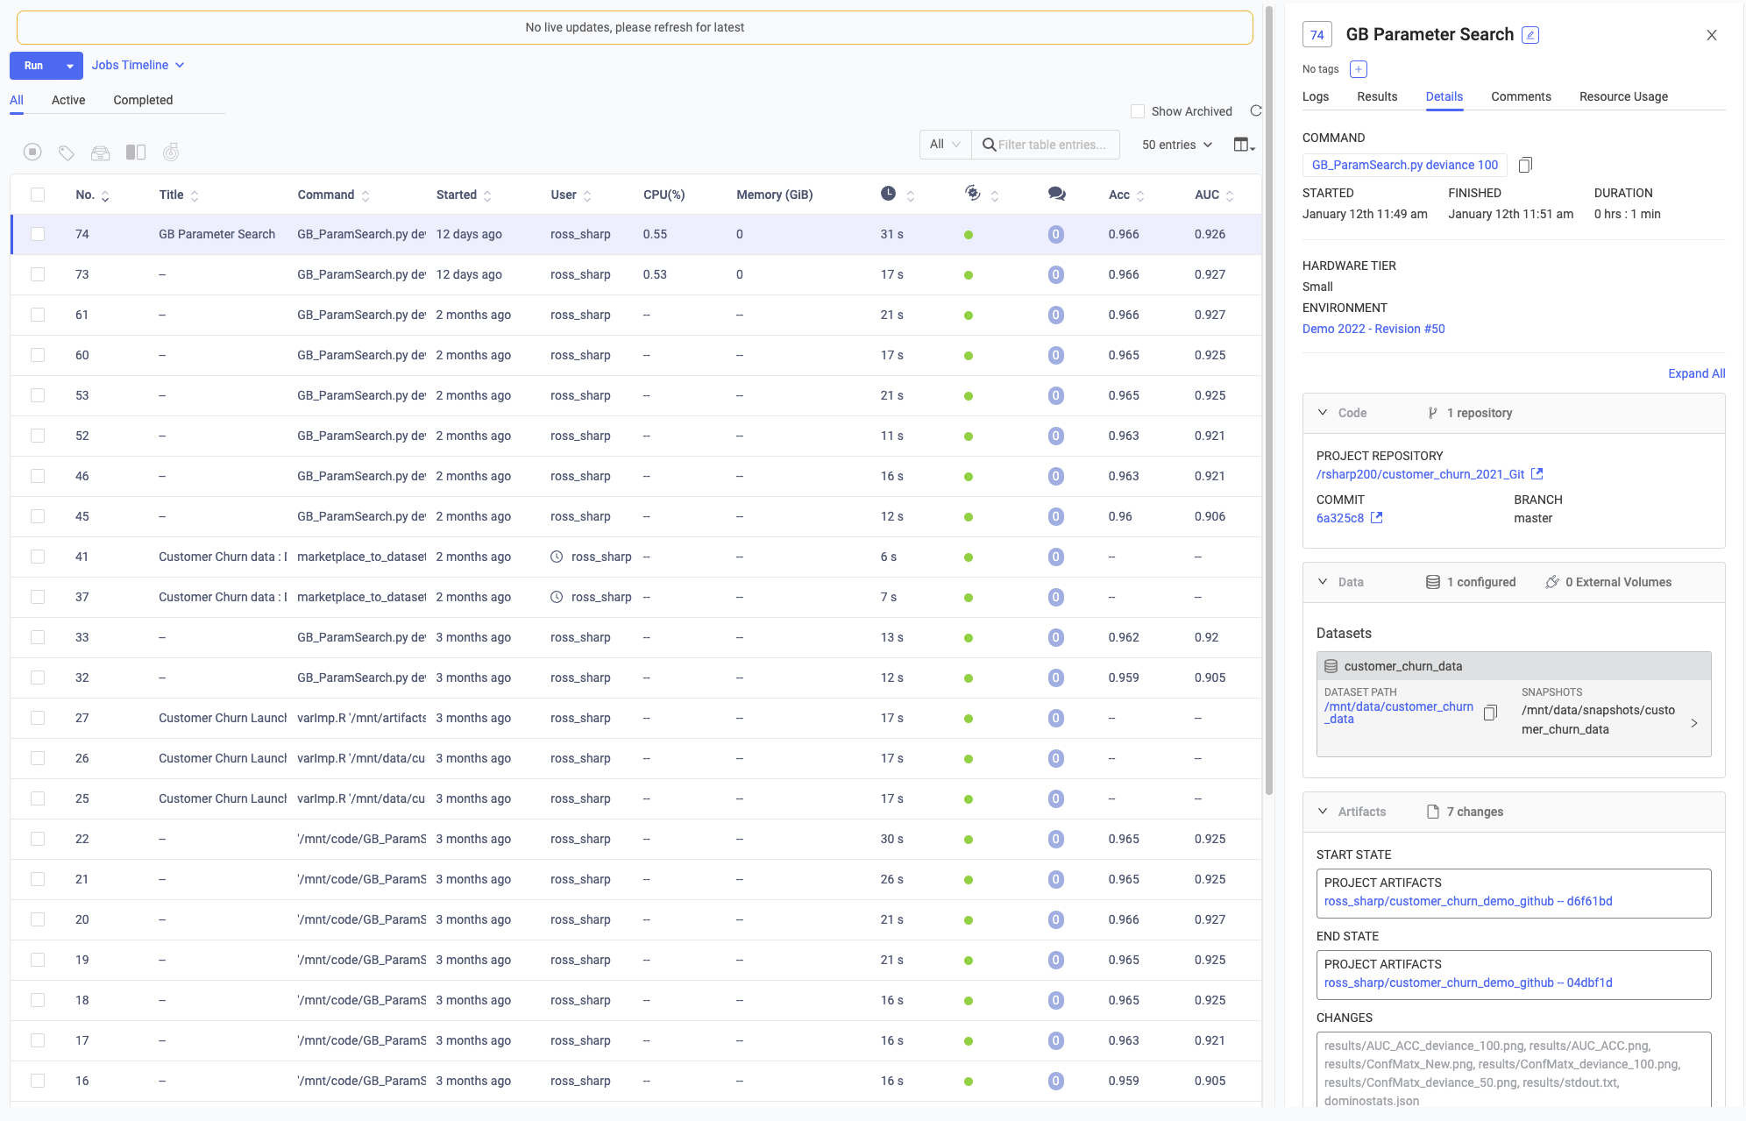Click edit pencil icon next to job title
This screenshot has width=1746, height=1121.
click(1530, 35)
